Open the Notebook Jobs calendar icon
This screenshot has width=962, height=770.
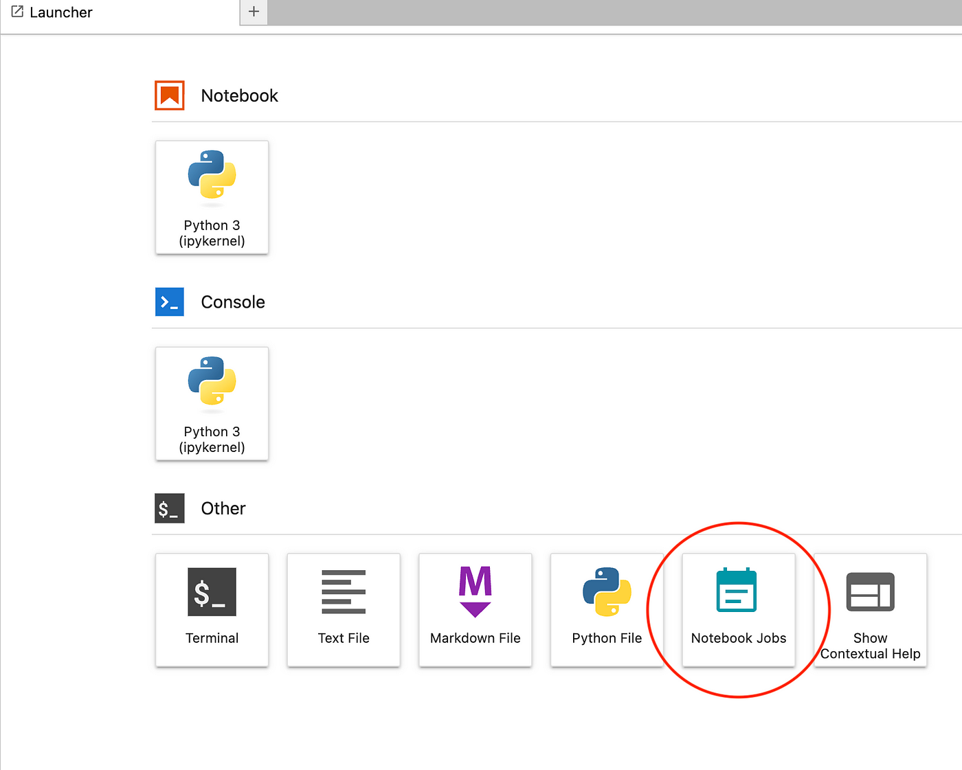pos(737,590)
